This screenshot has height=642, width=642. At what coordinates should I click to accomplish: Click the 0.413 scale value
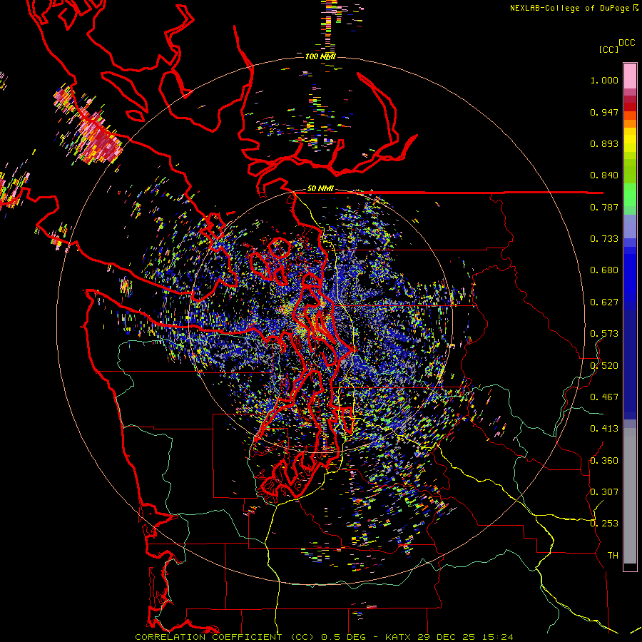pos(604,429)
